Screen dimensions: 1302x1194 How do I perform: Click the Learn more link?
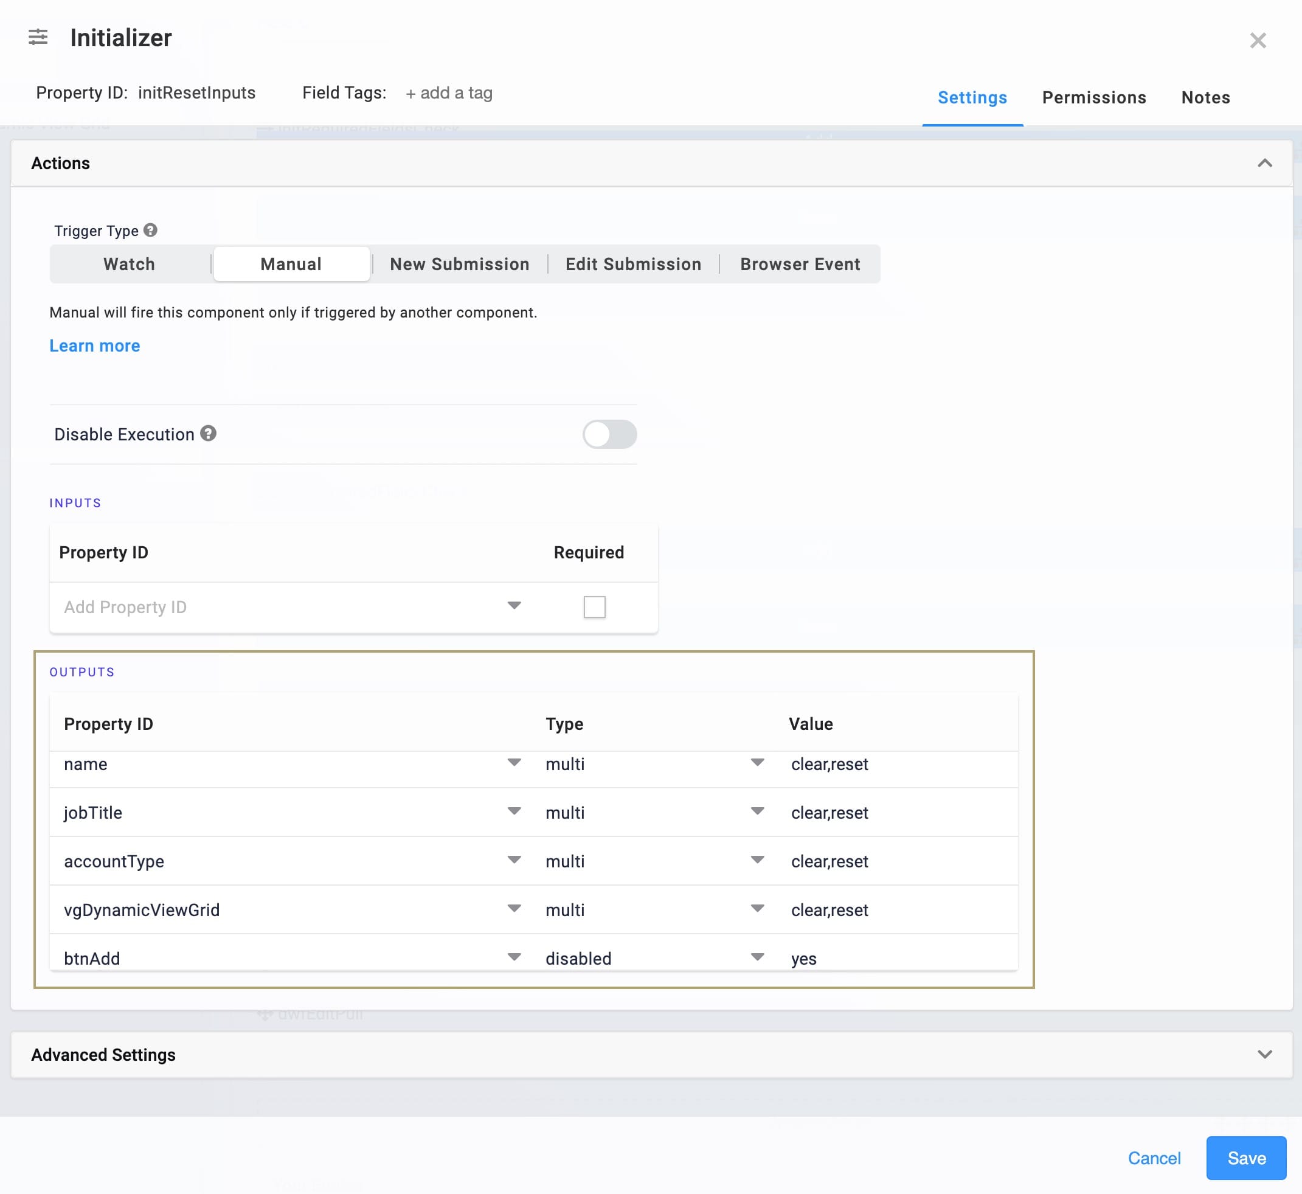coord(95,345)
